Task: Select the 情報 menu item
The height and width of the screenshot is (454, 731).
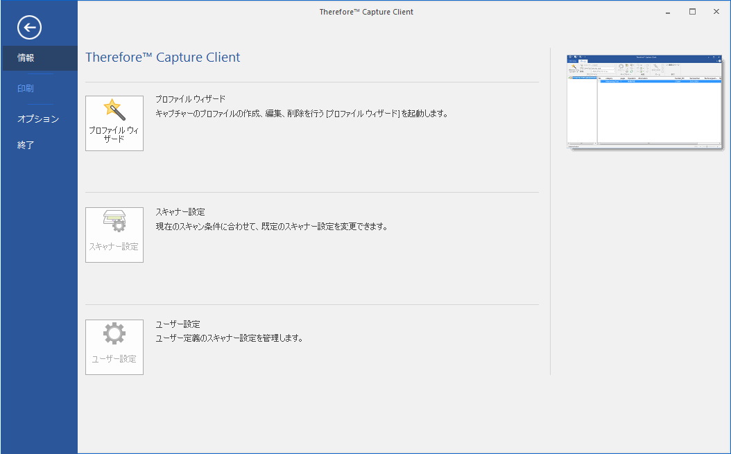Action: click(x=40, y=58)
